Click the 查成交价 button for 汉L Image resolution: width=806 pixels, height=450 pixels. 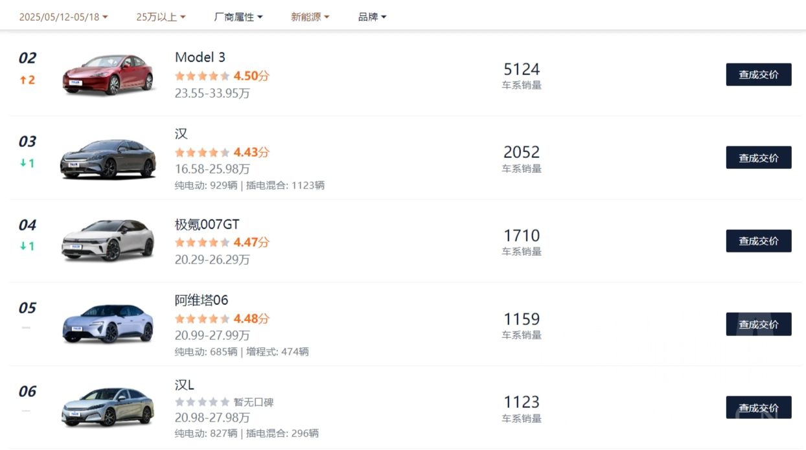pos(759,408)
